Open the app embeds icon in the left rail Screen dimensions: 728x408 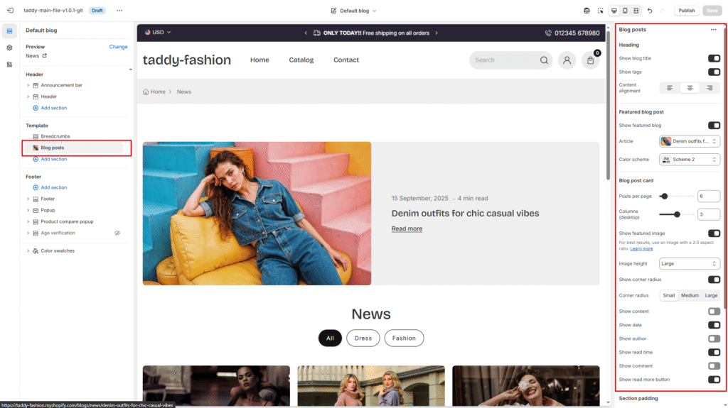pos(9,65)
